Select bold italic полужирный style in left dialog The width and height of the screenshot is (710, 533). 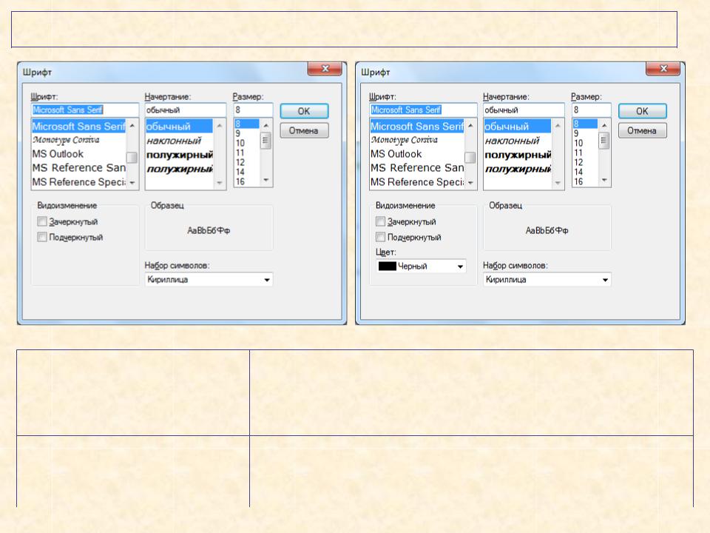tap(179, 169)
